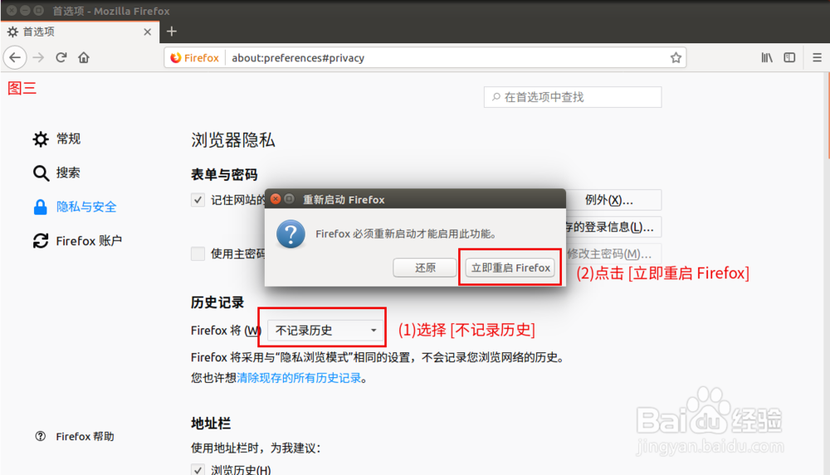Image resolution: width=830 pixels, height=475 pixels.
Task: Bookmark this page with the star icon
Action: click(x=676, y=58)
